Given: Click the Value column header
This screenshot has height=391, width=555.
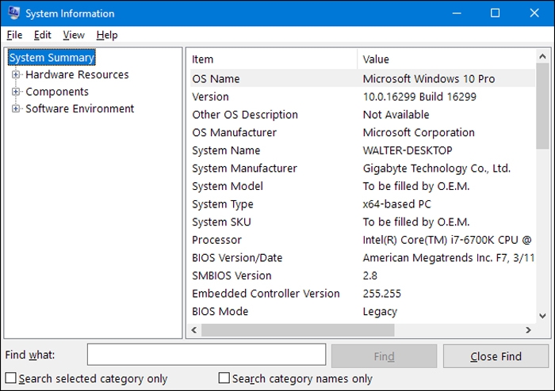Looking at the screenshot, I should (444, 59).
